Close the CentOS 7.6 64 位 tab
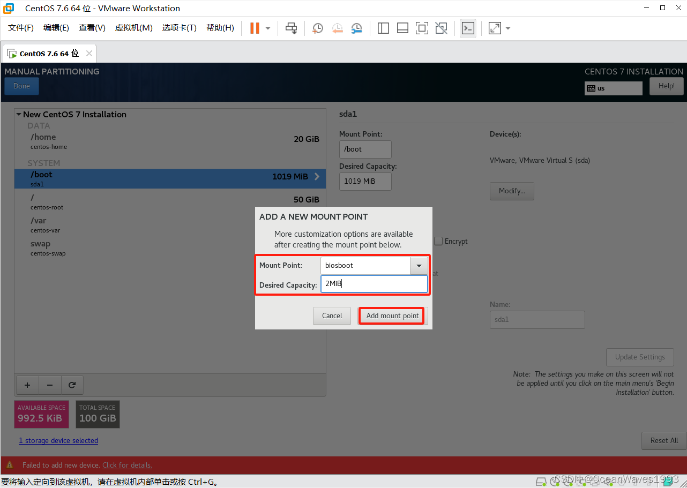Viewport: 687px width, 488px height. 89,54
